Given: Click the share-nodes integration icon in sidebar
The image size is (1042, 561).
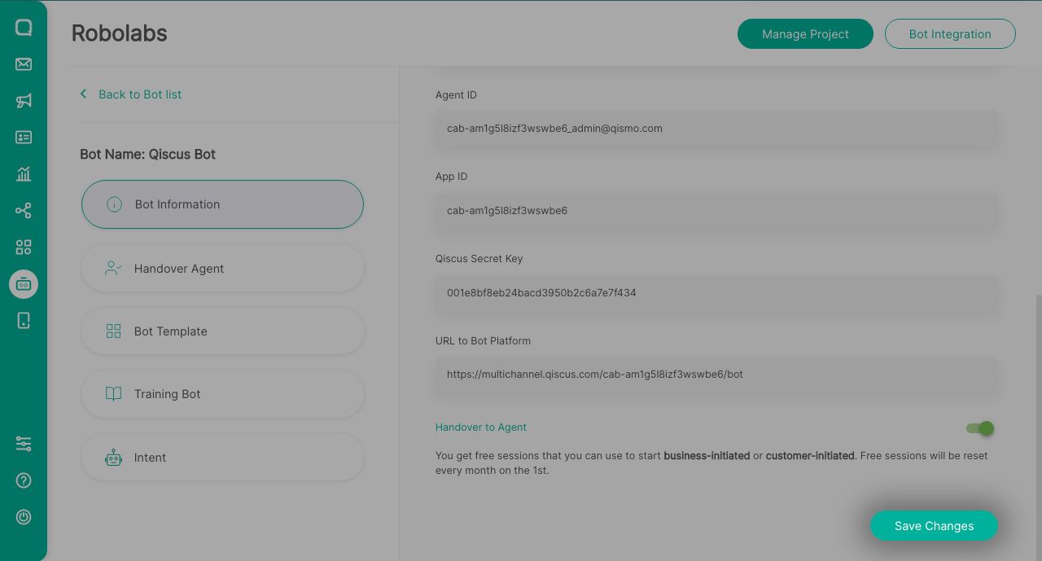Looking at the screenshot, I should (24, 211).
